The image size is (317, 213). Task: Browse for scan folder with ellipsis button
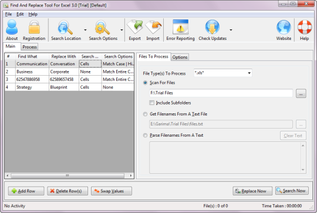(301, 93)
